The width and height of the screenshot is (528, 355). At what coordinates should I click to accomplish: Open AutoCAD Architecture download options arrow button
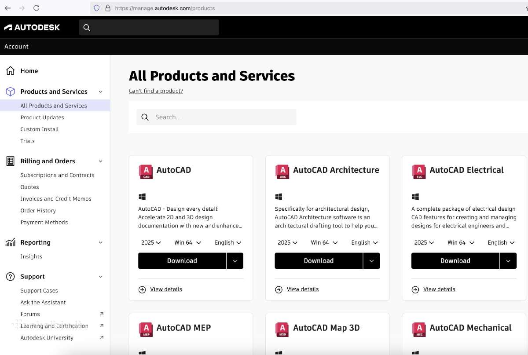pos(371,261)
